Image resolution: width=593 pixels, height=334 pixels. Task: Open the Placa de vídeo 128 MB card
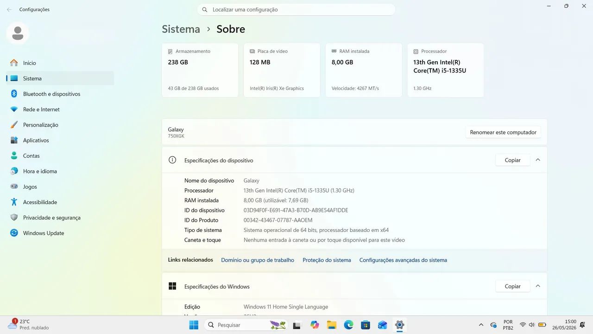pos(282,70)
